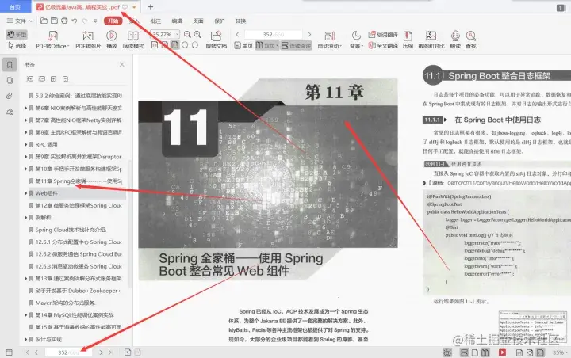Open the 页面 page ribbon tab
Viewport: 571px width, 358px height.
[x=198, y=21]
